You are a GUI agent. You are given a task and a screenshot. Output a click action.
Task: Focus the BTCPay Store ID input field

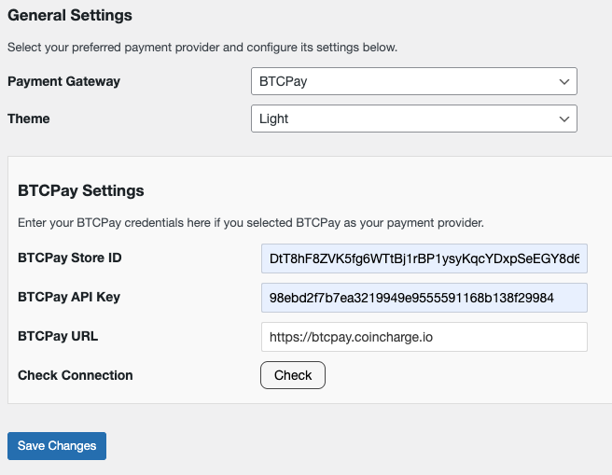[x=424, y=258]
